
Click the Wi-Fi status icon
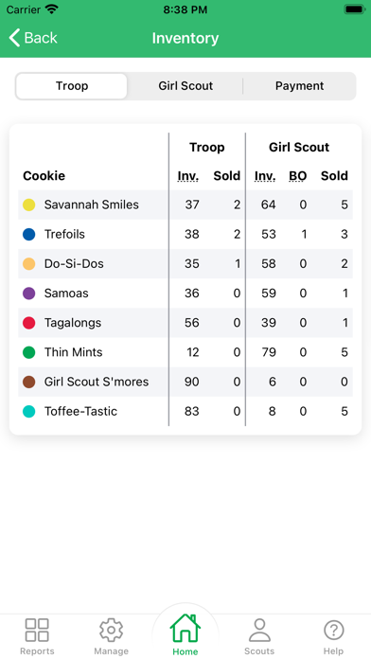(52, 9)
